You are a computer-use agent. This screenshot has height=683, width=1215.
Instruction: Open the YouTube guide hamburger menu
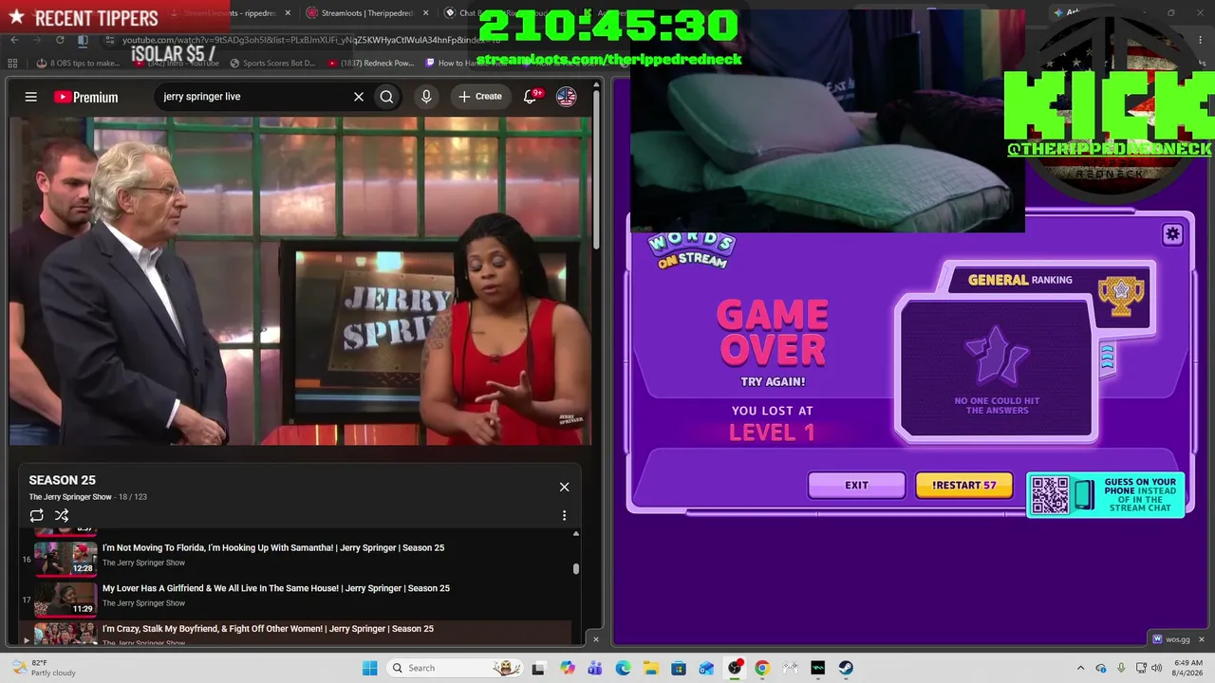(31, 97)
